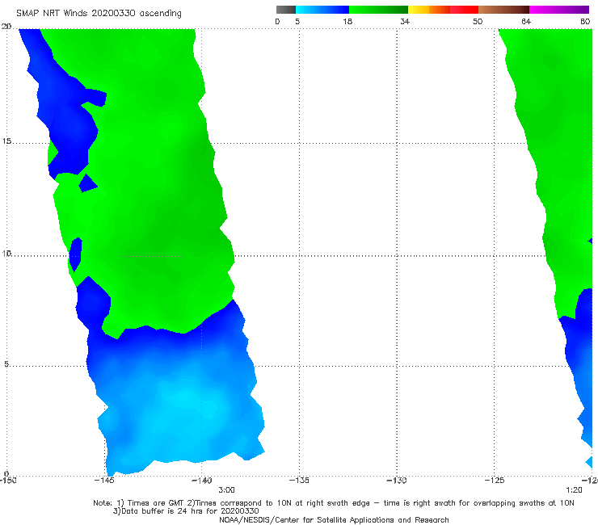Click the swath time label '3:00'
This screenshot has width=598, height=525.
pos(226,490)
